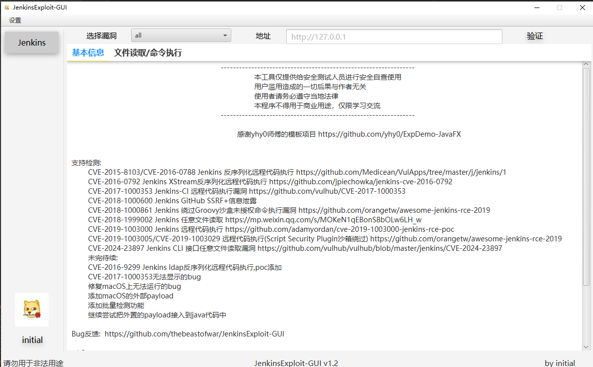
Task: Click the JenkinsExploit-GUI v1.2 status text
Action: pos(296,363)
